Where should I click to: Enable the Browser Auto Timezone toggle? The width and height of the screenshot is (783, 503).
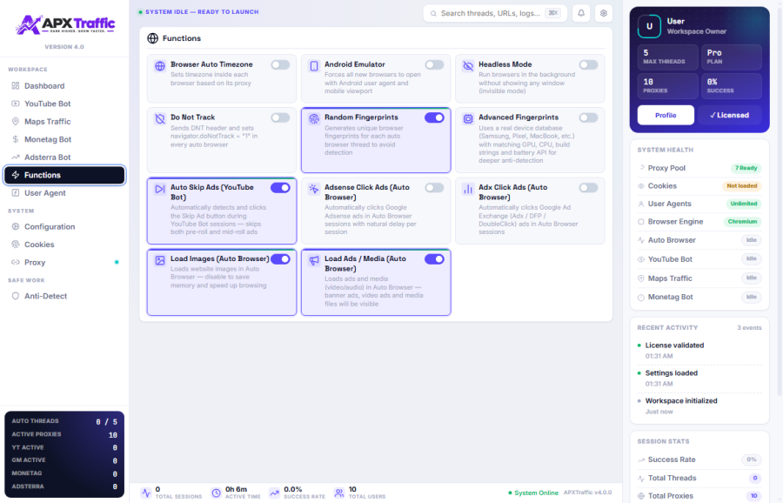[280, 65]
